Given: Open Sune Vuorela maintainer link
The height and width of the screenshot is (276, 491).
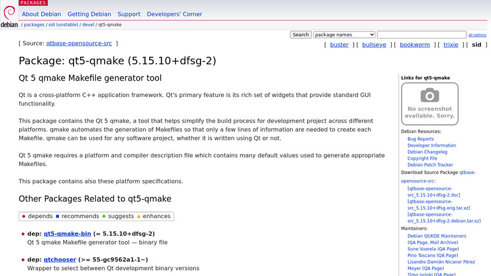Looking at the screenshot, I should tap(421, 249).
